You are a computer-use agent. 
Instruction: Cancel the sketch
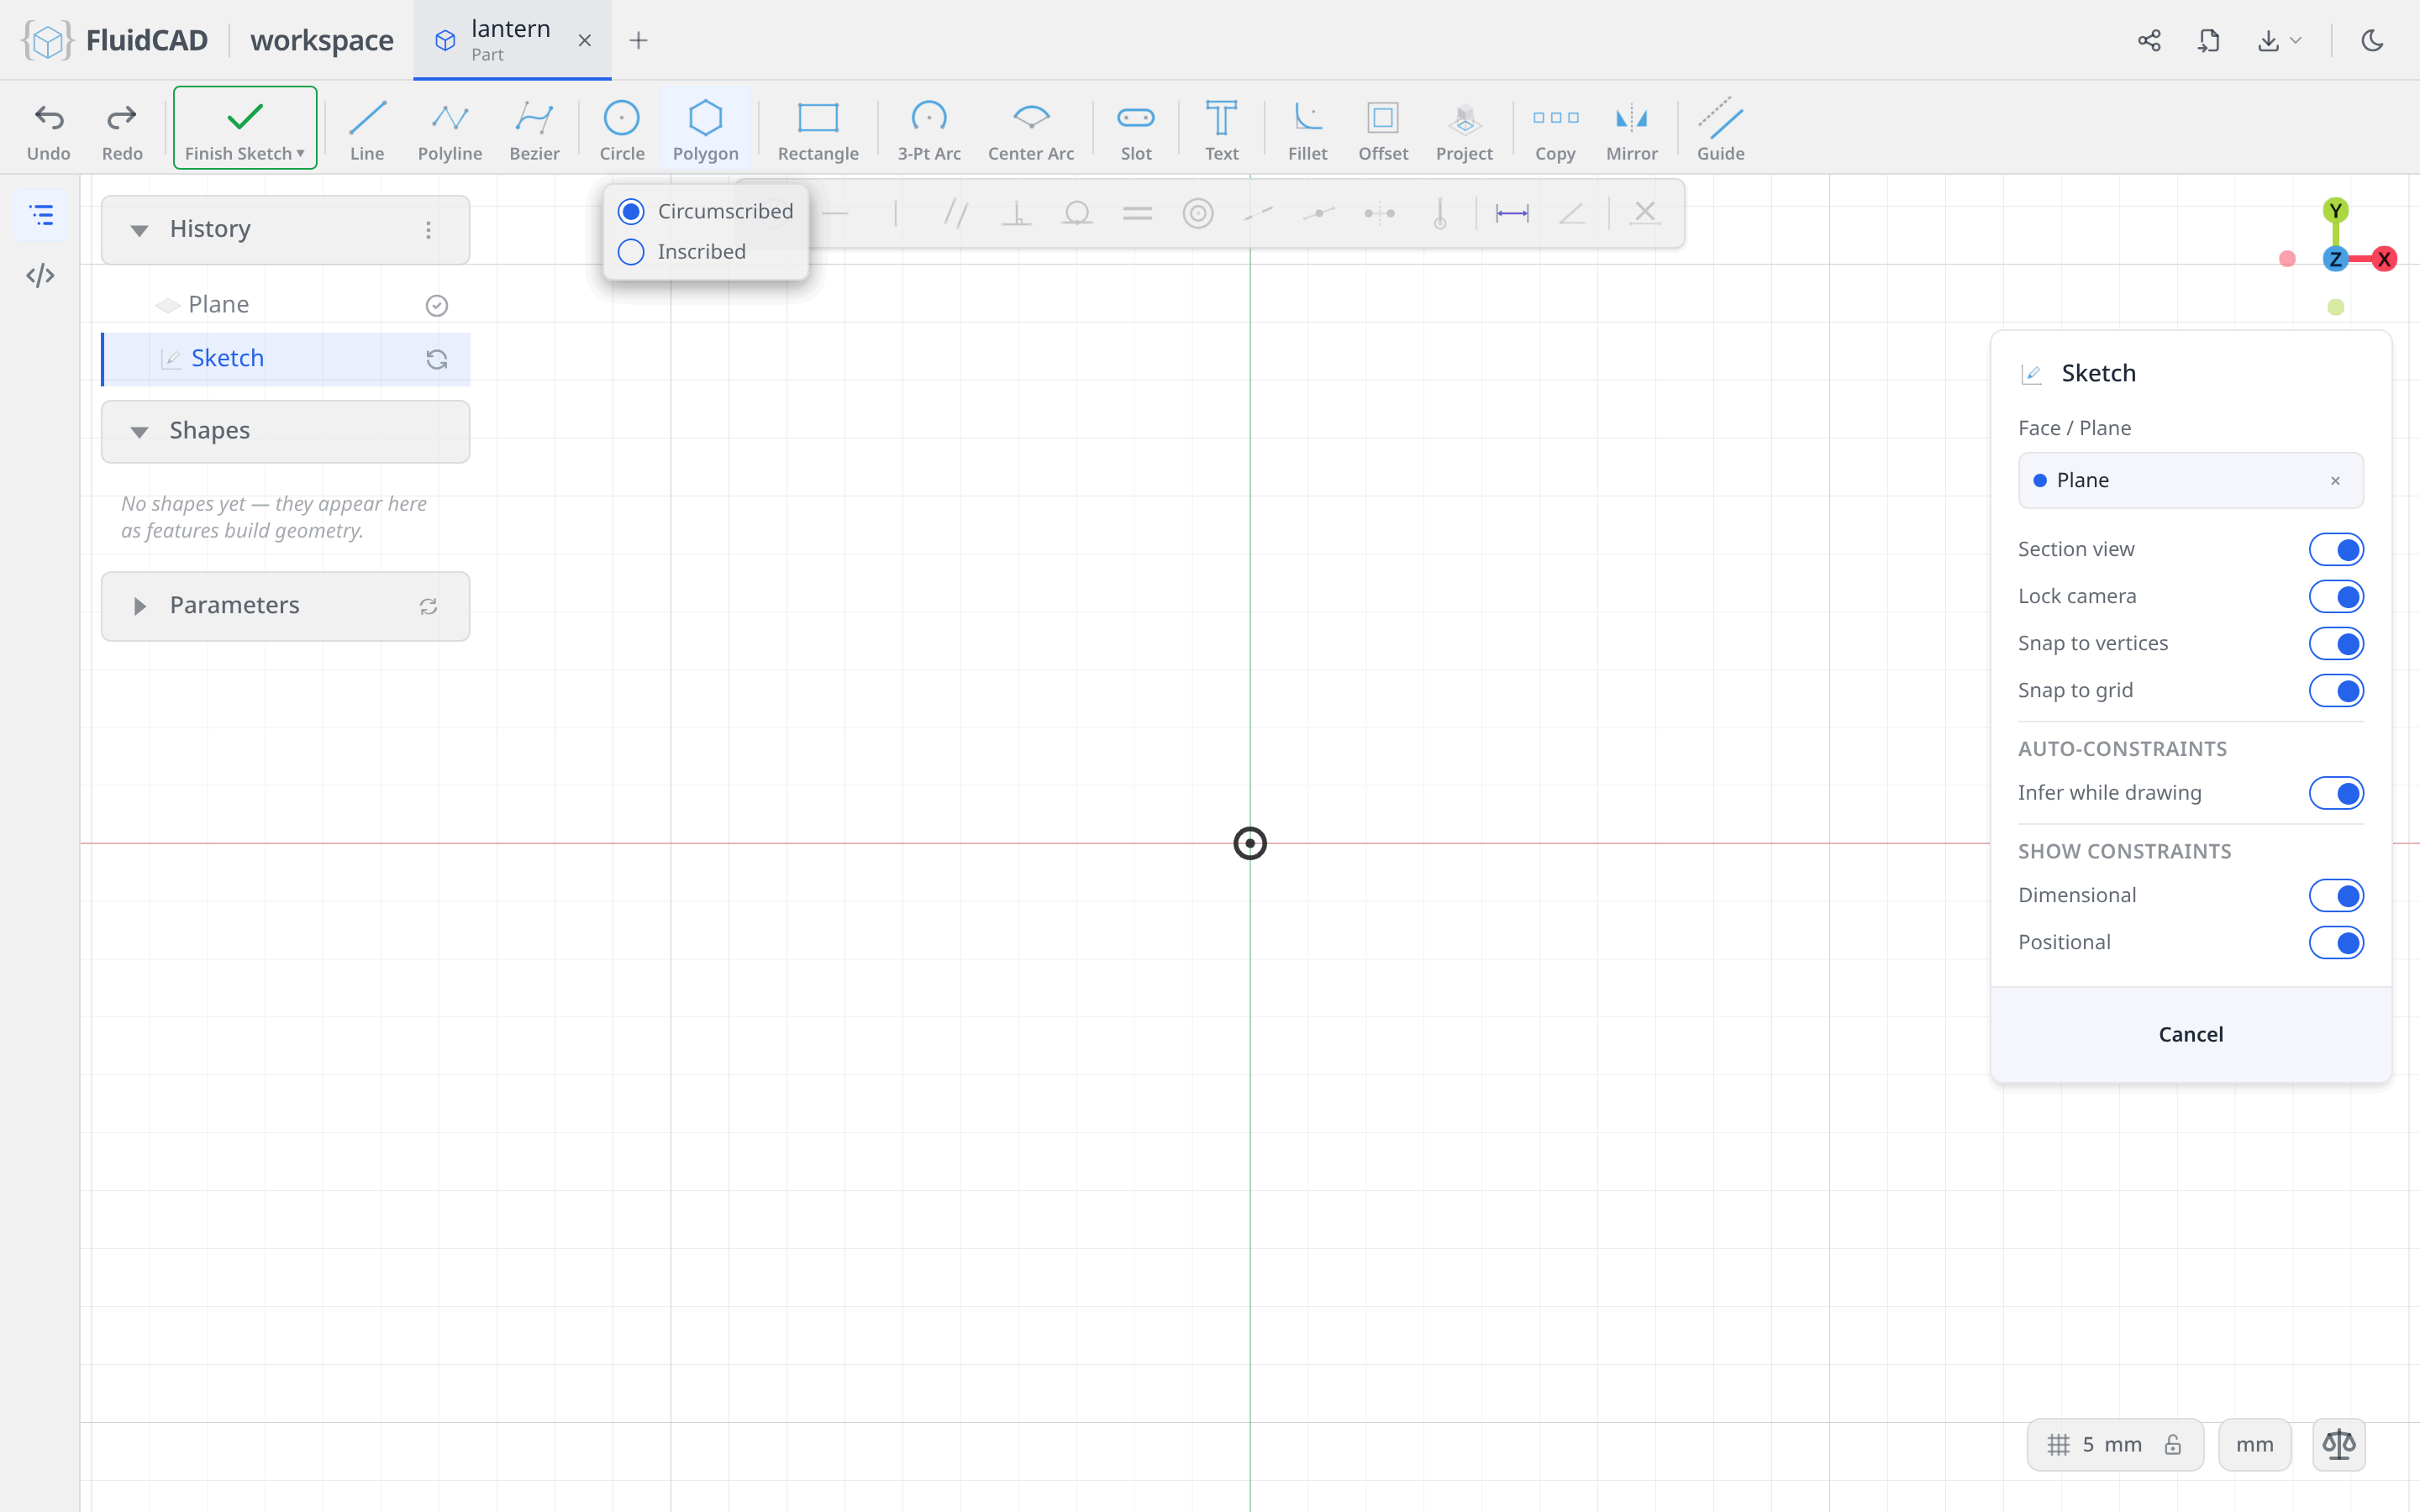(2190, 1034)
